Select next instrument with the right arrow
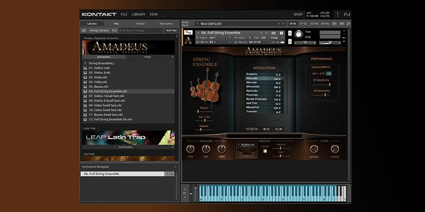Image resolution: width=425 pixels, height=212 pixels. pos(266,33)
